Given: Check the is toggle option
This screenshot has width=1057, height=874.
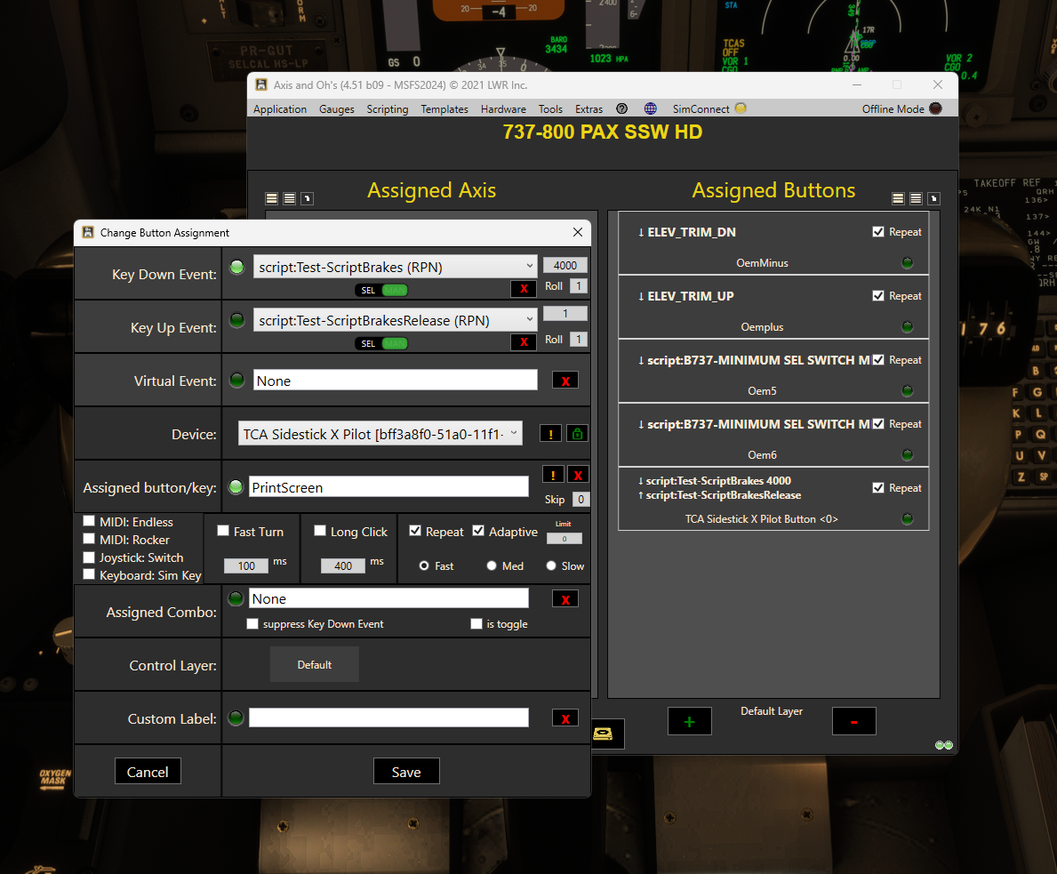Looking at the screenshot, I should pos(476,624).
